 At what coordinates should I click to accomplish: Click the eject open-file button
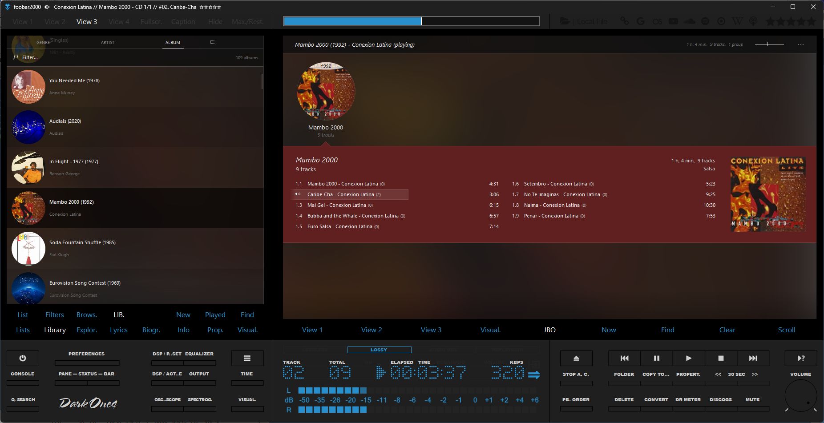point(576,358)
